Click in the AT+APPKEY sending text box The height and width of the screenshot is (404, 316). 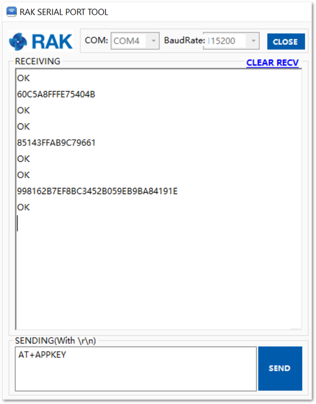(136, 368)
